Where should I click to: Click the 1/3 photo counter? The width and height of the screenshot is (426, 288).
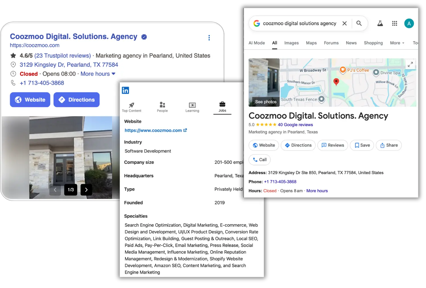tap(71, 190)
